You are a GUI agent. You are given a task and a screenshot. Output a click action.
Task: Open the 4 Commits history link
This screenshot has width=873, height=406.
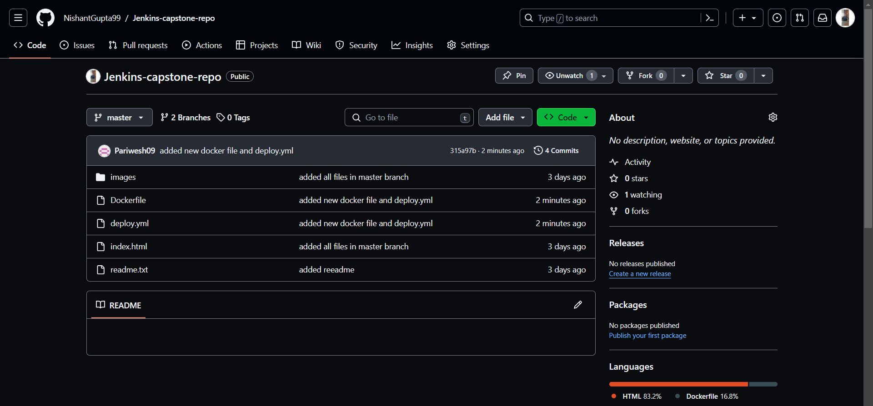coord(557,151)
